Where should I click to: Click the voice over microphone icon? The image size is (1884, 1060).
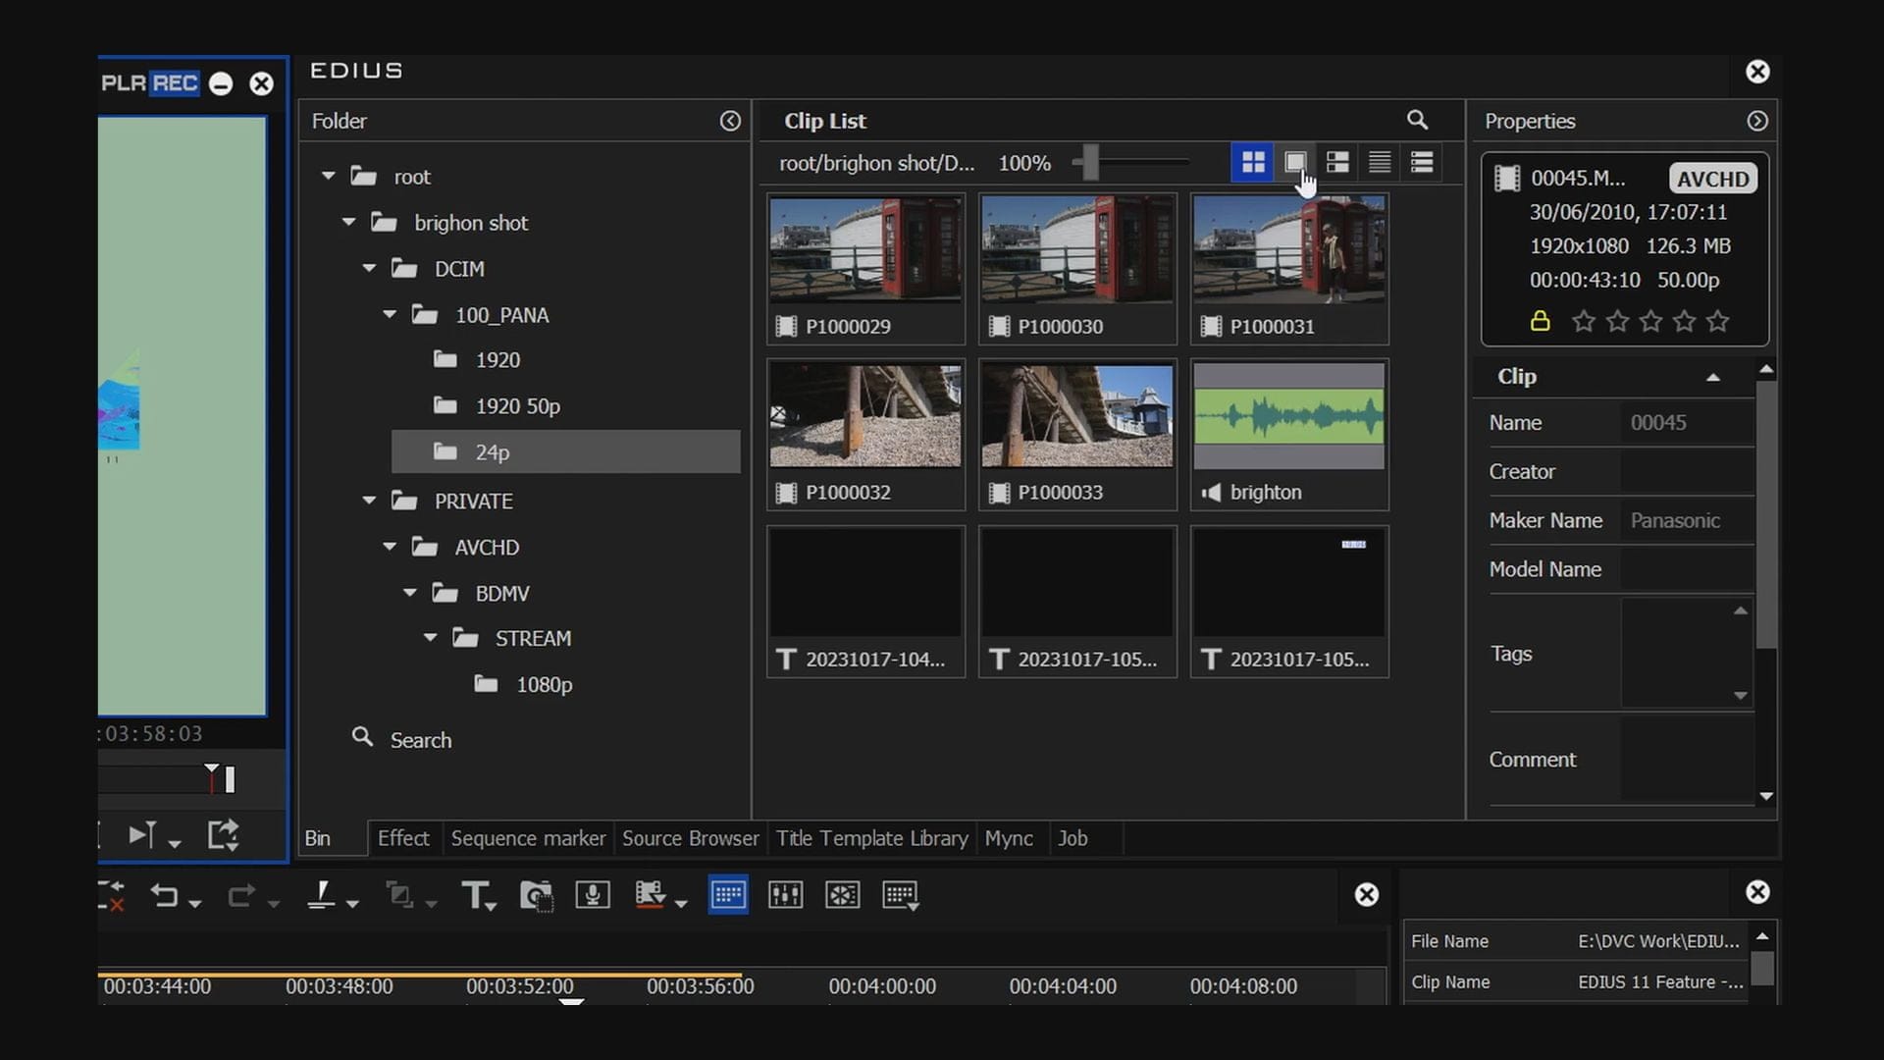[x=593, y=895]
